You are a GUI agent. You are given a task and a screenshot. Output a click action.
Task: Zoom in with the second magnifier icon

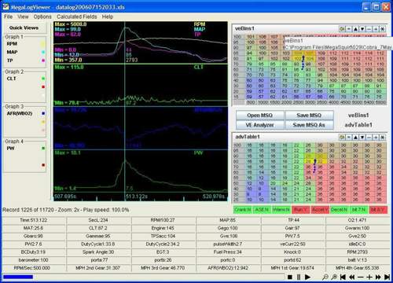(334, 277)
